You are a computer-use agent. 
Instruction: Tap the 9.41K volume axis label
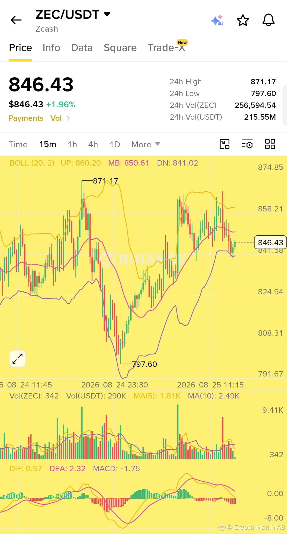[273, 410]
